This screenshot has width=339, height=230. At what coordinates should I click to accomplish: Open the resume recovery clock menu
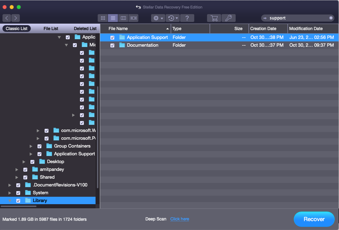[173, 18]
